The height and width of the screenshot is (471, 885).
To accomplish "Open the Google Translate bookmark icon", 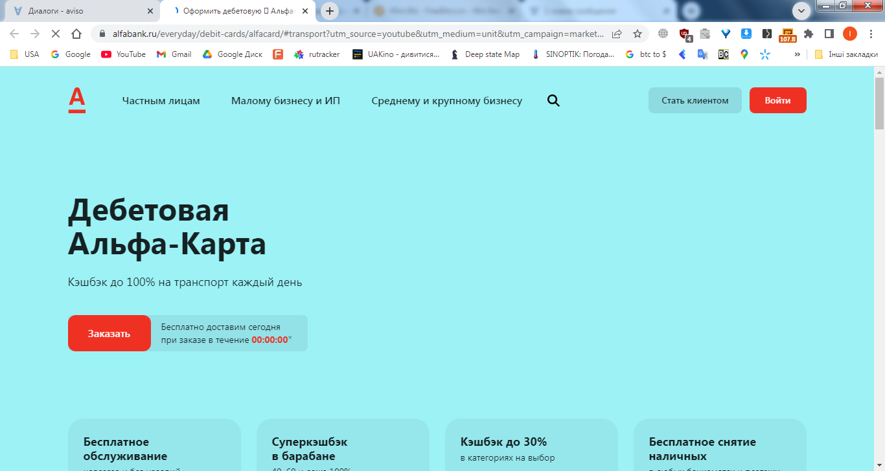I will (x=702, y=54).
